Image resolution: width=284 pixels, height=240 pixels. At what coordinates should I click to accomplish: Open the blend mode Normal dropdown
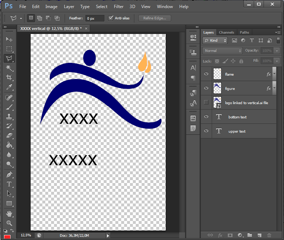[x=222, y=51]
